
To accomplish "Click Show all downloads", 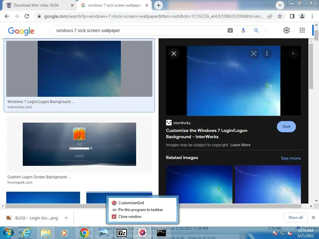I will point(295,218).
